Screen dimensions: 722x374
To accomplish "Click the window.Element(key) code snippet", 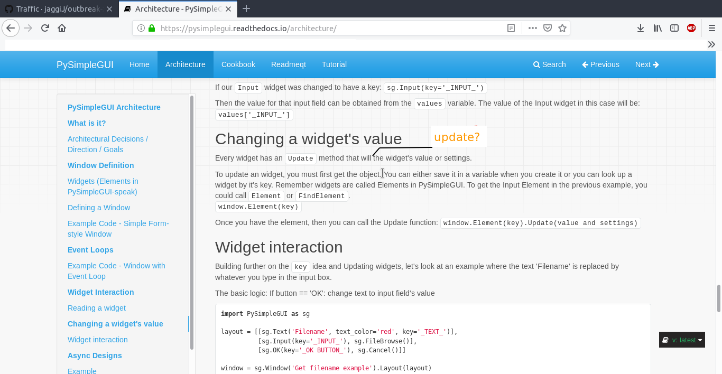I will click(x=258, y=207).
